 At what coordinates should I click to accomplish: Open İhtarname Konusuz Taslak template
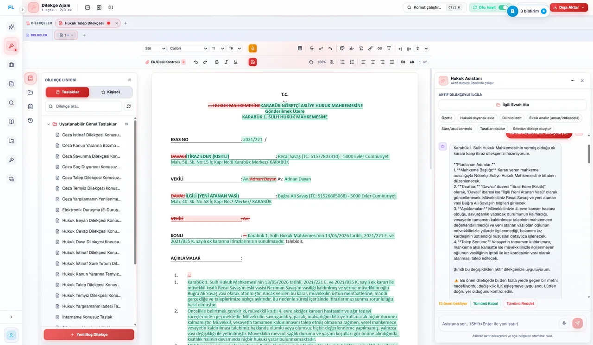click(87, 317)
